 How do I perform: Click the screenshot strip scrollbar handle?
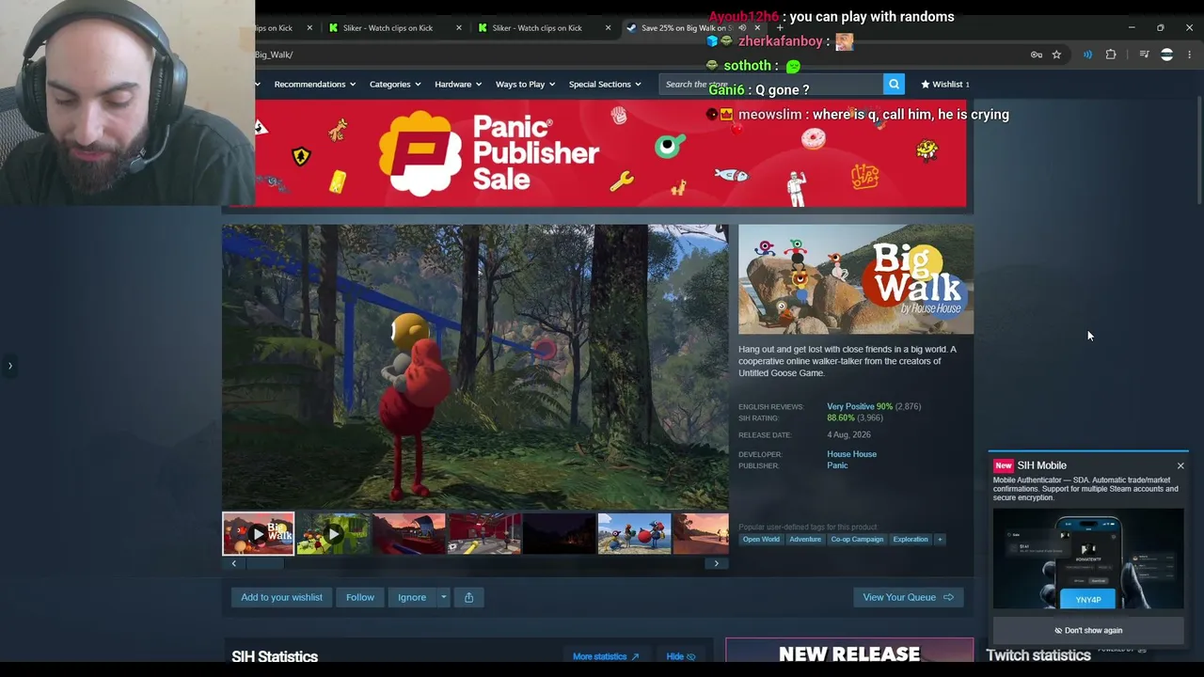264,563
